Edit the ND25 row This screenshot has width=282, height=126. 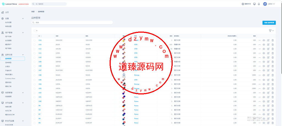coord(268,66)
